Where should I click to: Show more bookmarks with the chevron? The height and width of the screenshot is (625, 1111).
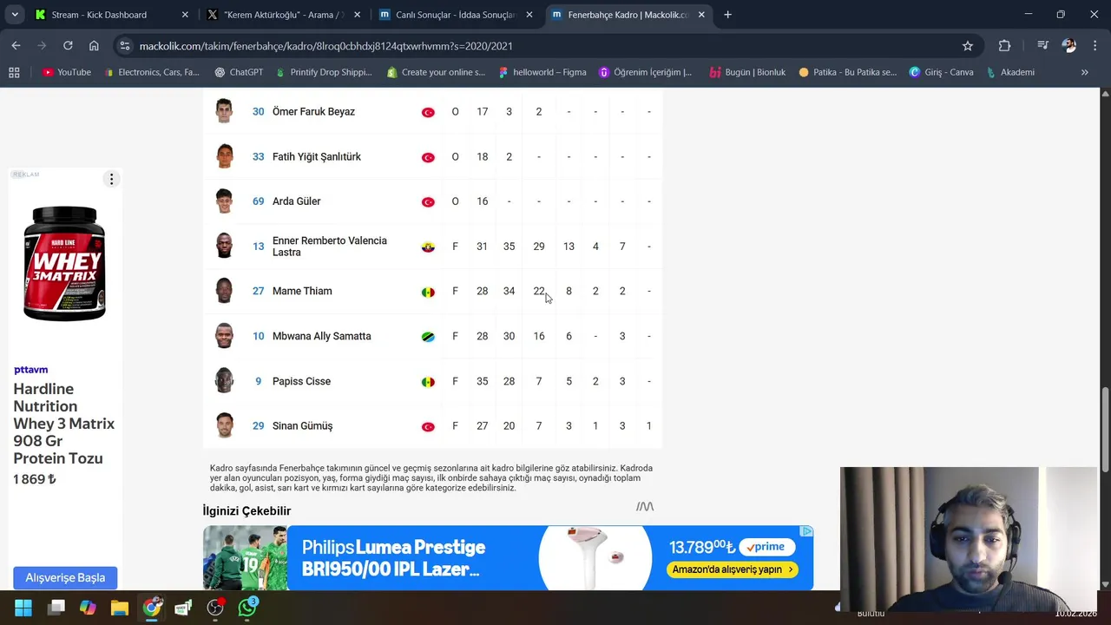pos(1084,72)
